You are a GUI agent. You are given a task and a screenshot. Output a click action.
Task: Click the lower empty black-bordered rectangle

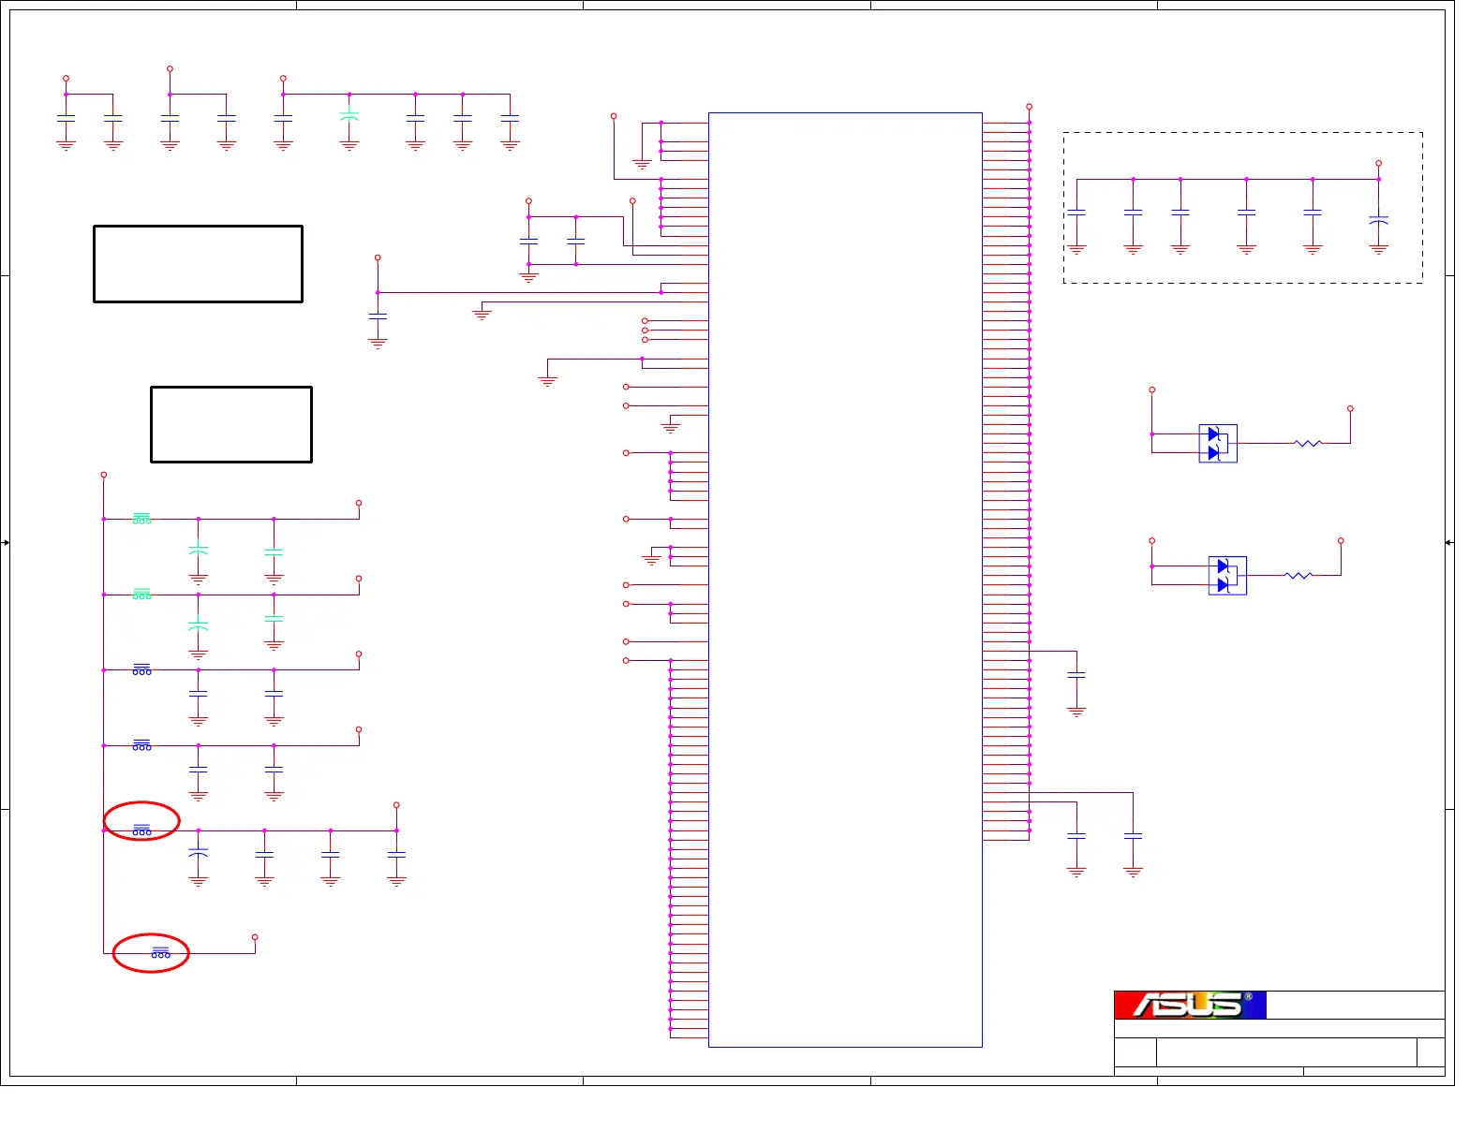coord(230,424)
